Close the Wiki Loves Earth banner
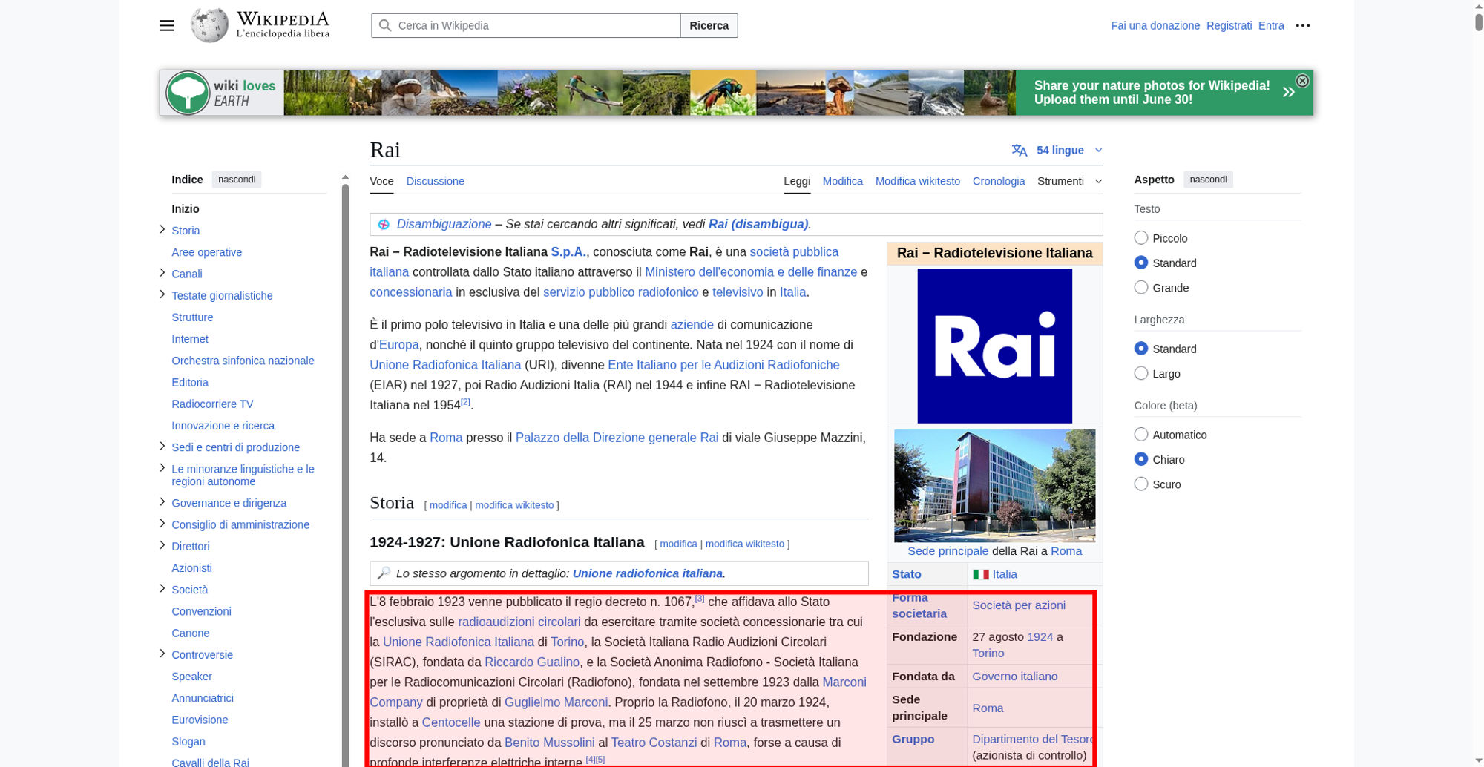This screenshot has width=1484, height=767. [x=1302, y=81]
